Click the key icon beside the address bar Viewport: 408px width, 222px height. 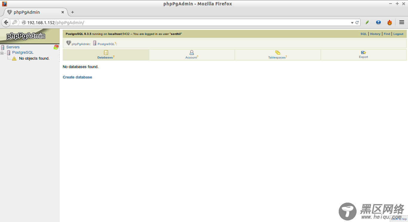pos(15,22)
